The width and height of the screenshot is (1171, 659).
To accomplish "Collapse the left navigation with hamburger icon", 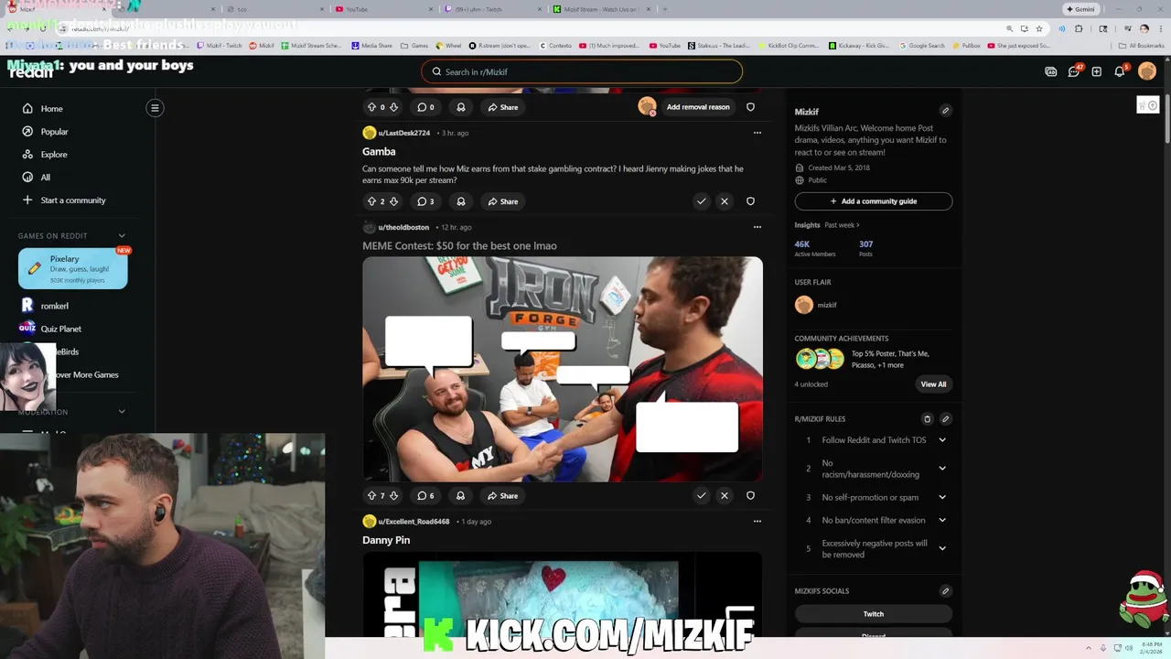I will [155, 108].
